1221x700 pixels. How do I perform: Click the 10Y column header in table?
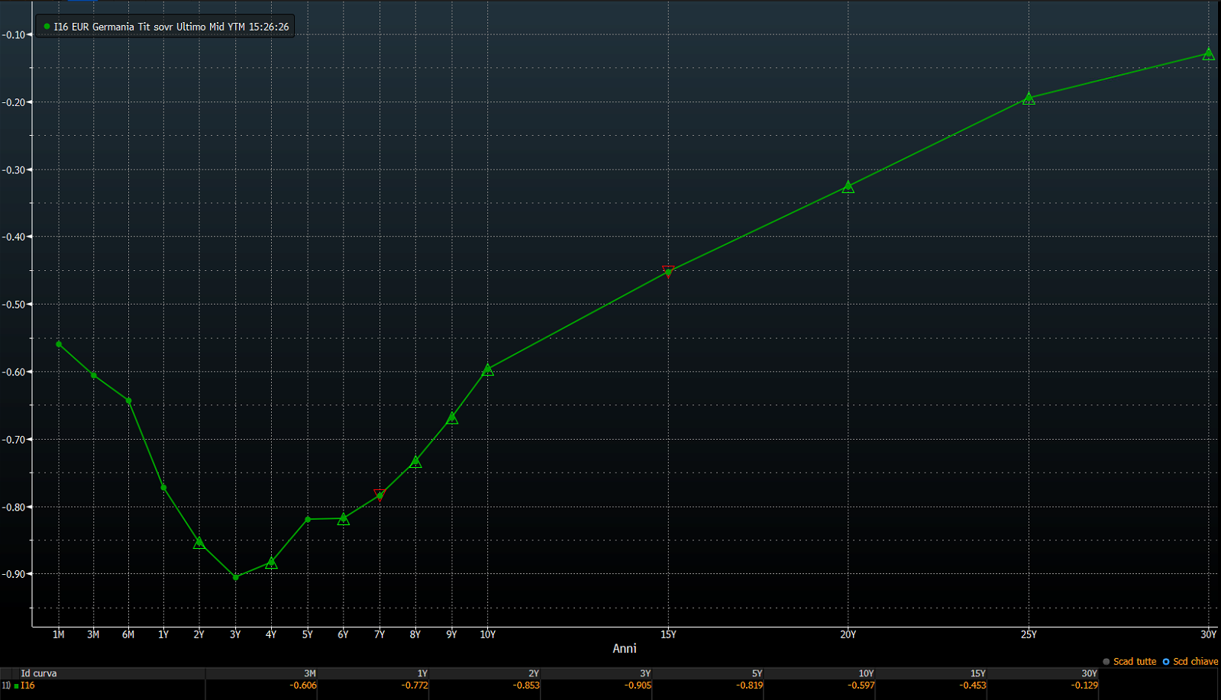866,673
